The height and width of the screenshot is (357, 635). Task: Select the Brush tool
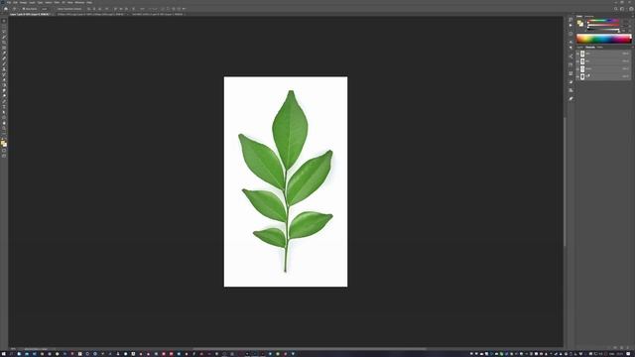point(4,63)
